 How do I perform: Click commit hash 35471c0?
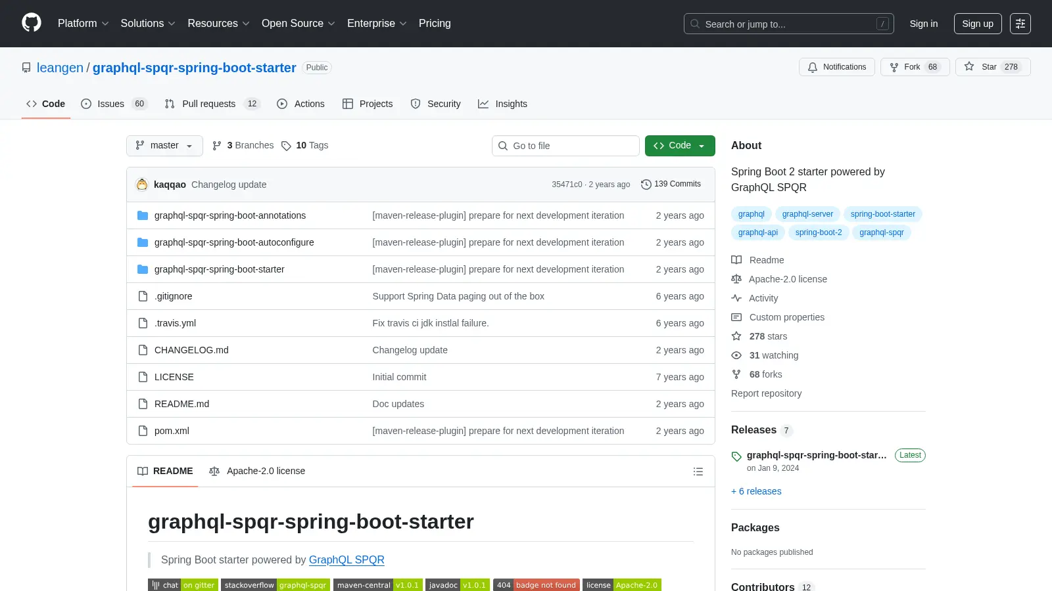pos(567,185)
